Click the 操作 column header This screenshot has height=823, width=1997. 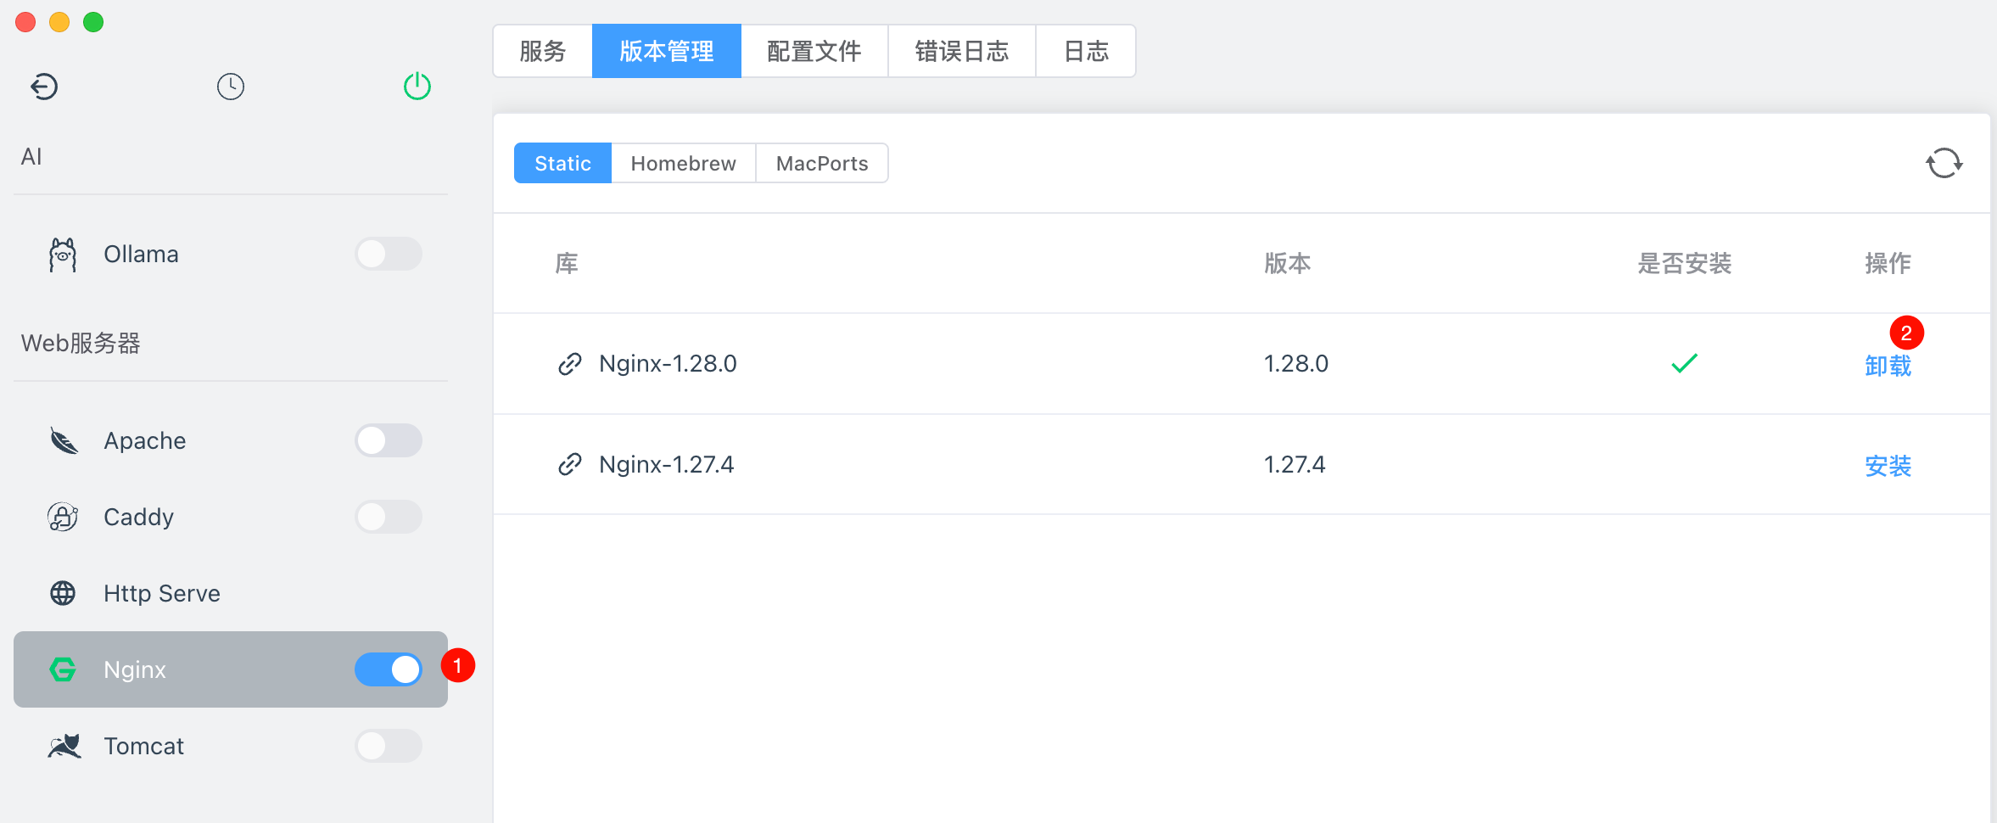point(1888,263)
